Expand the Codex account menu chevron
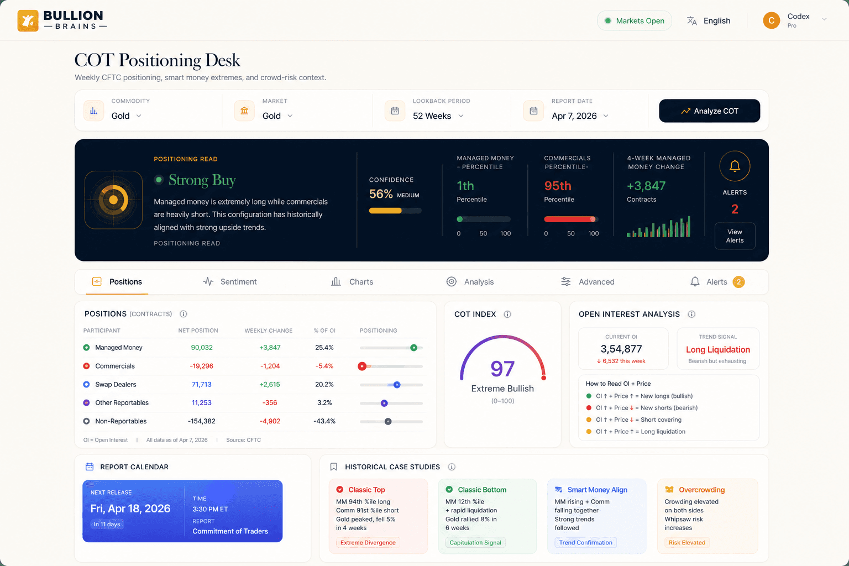The width and height of the screenshot is (849, 566). coord(824,19)
